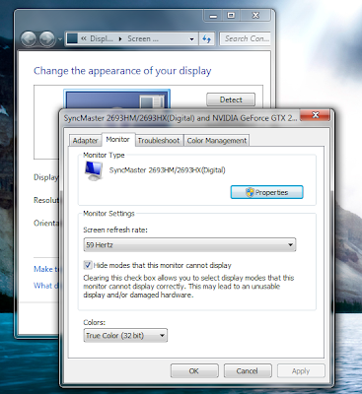Close the Screen Resolution window
Image resolution: width=362 pixels, height=394 pixels.
255,16
